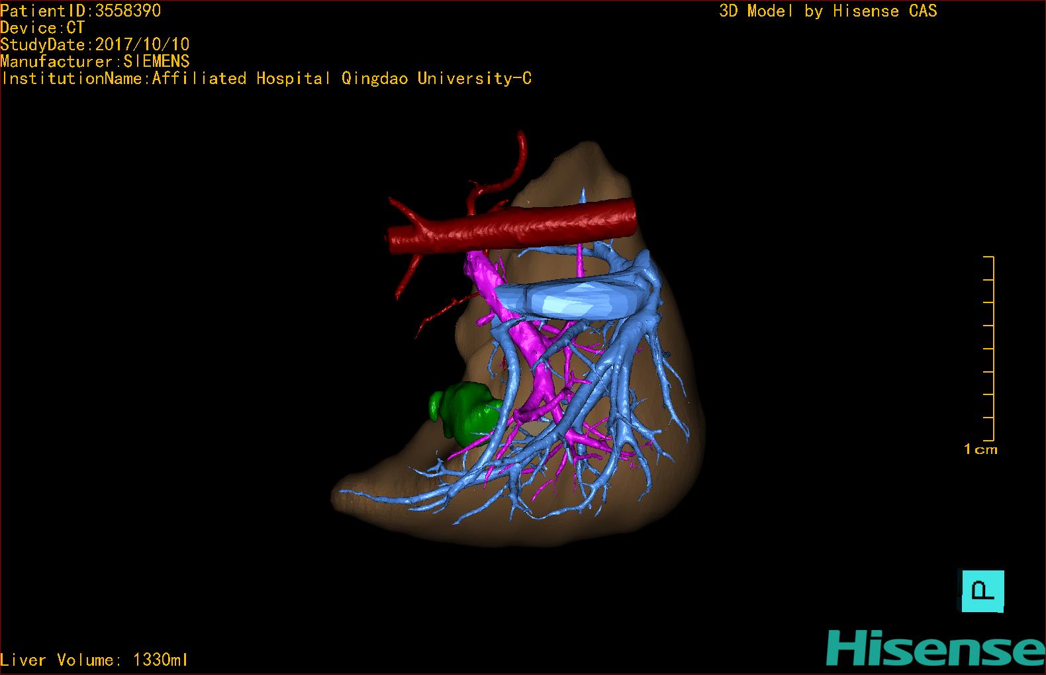Click the Manufacturer:SIEMENS label

95,62
